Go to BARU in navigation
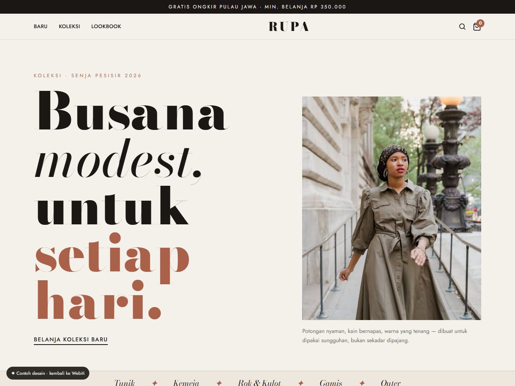The width and height of the screenshot is (515, 386). tap(41, 27)
